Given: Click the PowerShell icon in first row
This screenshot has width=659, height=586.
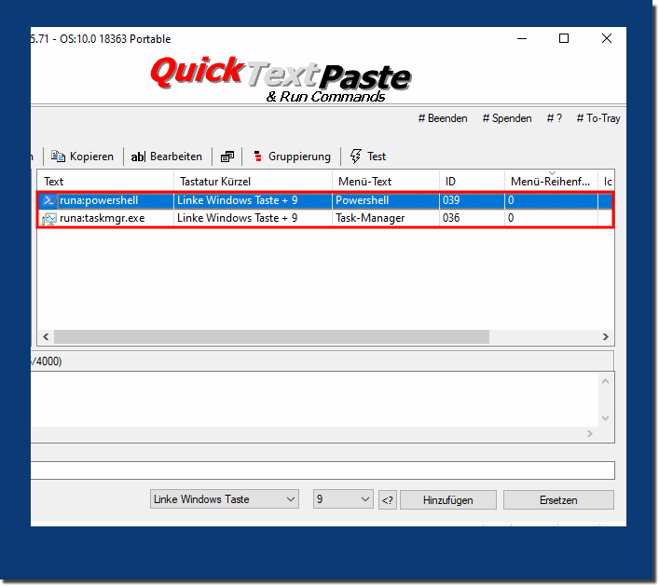Looking at the screenshot, I should 48,200.
